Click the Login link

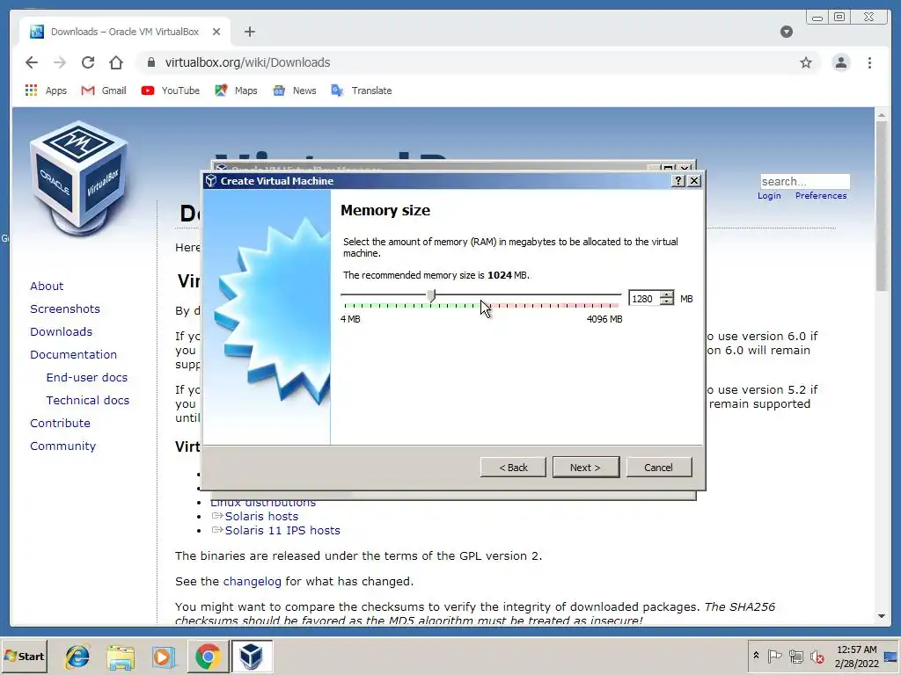click(x=769, y=196)
